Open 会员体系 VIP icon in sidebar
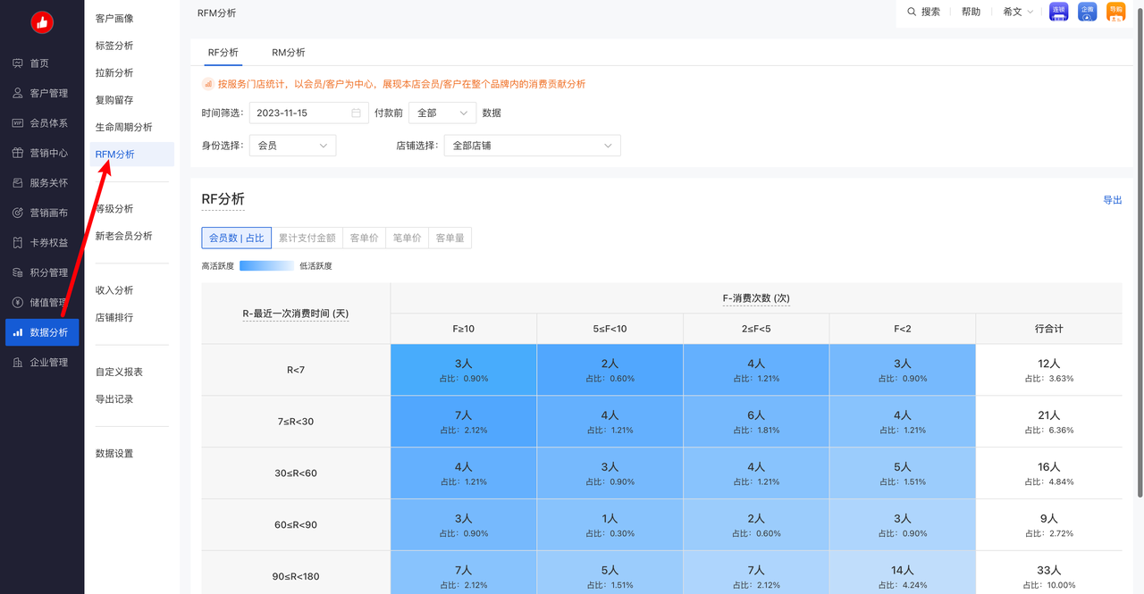 pos(18,123)
